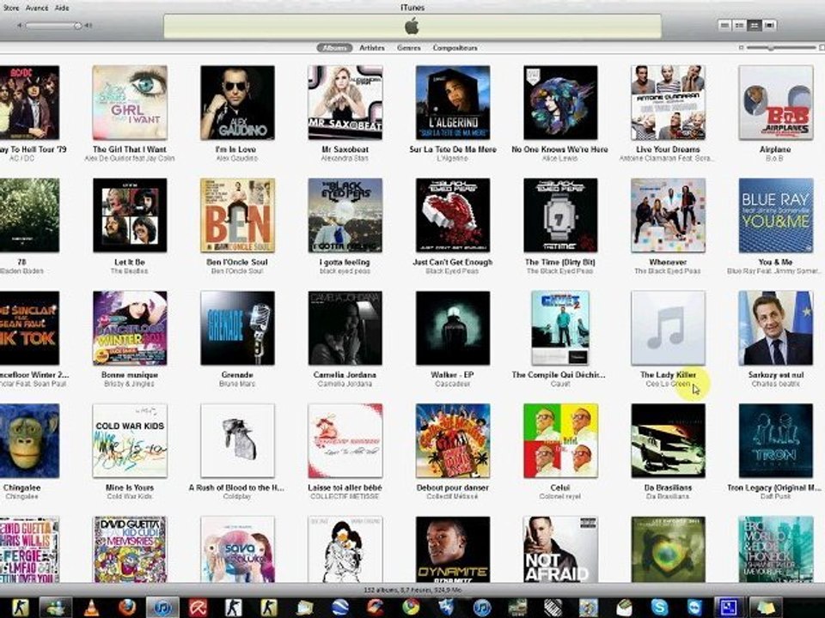825x618 pixels.
Task: Click the Apple logo status display
Action: 412,27
